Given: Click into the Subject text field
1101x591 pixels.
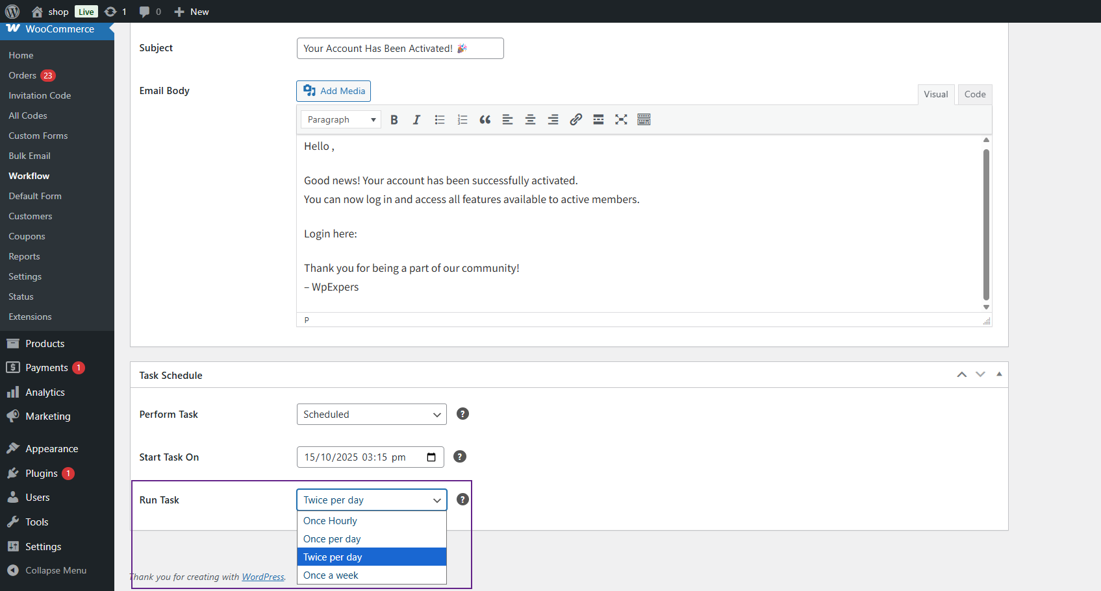Looking at the screenshot, I should point(400,49).
